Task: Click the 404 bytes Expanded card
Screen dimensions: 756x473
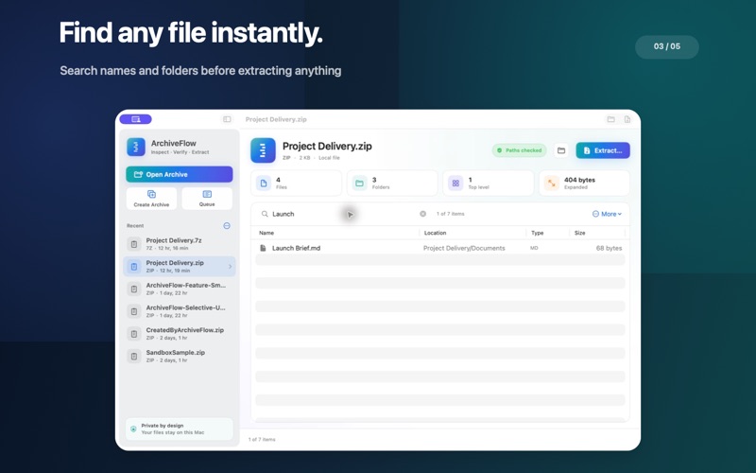Action: 584,183
